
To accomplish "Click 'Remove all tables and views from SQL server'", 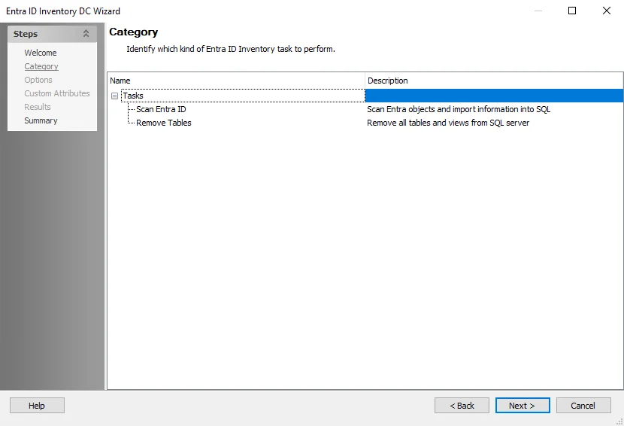I will pos(448,123).
